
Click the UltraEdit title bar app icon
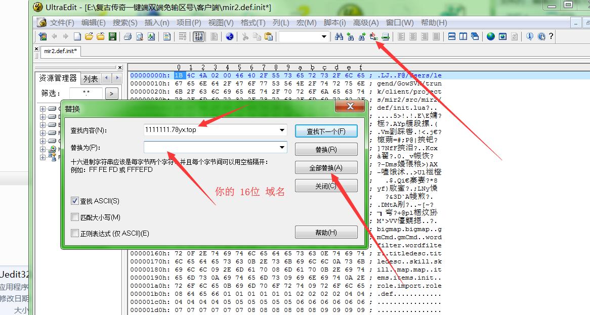pyautogui.click(x=37, y=7)
